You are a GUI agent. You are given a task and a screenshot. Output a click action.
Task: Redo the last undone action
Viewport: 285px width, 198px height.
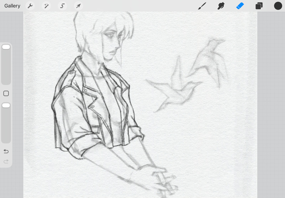coord(6,161)
